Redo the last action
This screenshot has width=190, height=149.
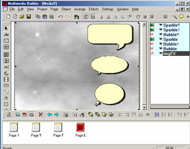tap(67, 17)
